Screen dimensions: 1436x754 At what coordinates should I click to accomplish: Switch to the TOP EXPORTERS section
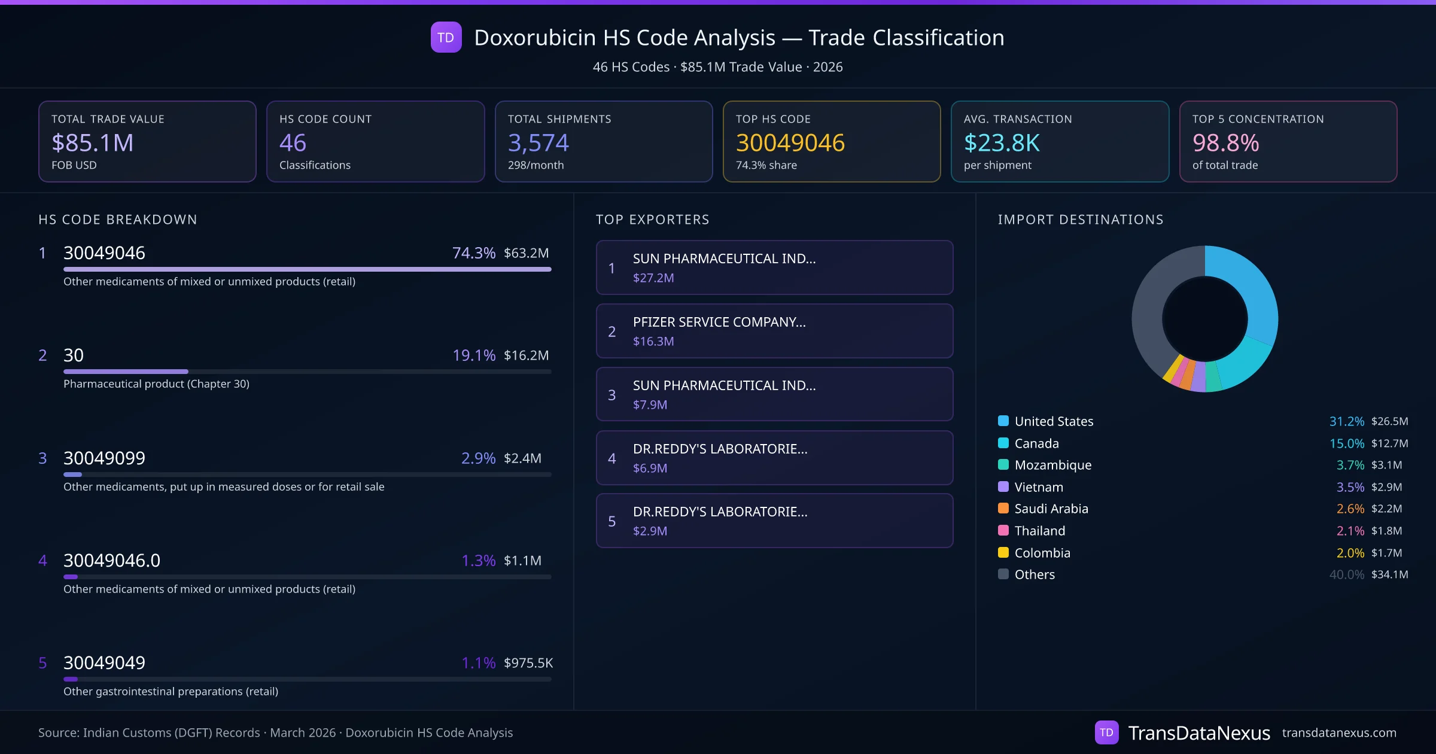point(653,219)
